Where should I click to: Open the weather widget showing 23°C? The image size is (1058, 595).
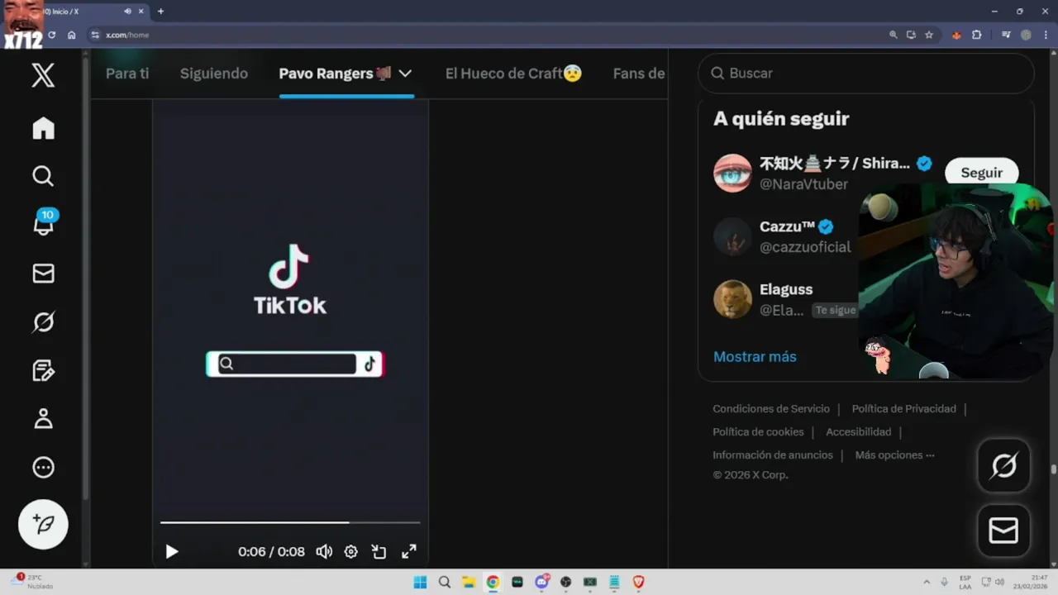(x=33, y=582)
